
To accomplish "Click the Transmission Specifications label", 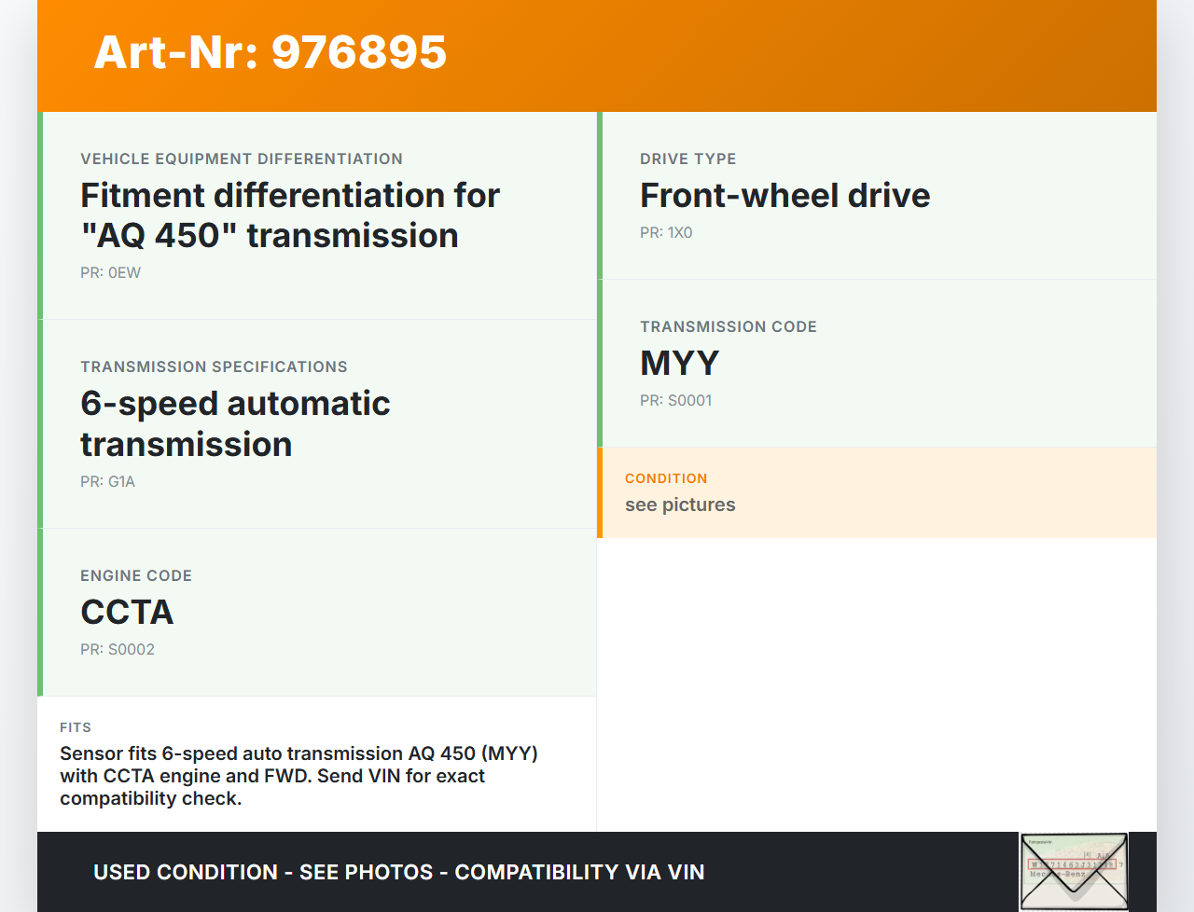I will (x=214, y=367).
